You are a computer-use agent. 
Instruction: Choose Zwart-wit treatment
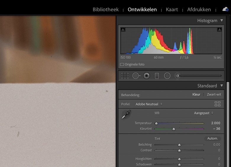point(214,95)
